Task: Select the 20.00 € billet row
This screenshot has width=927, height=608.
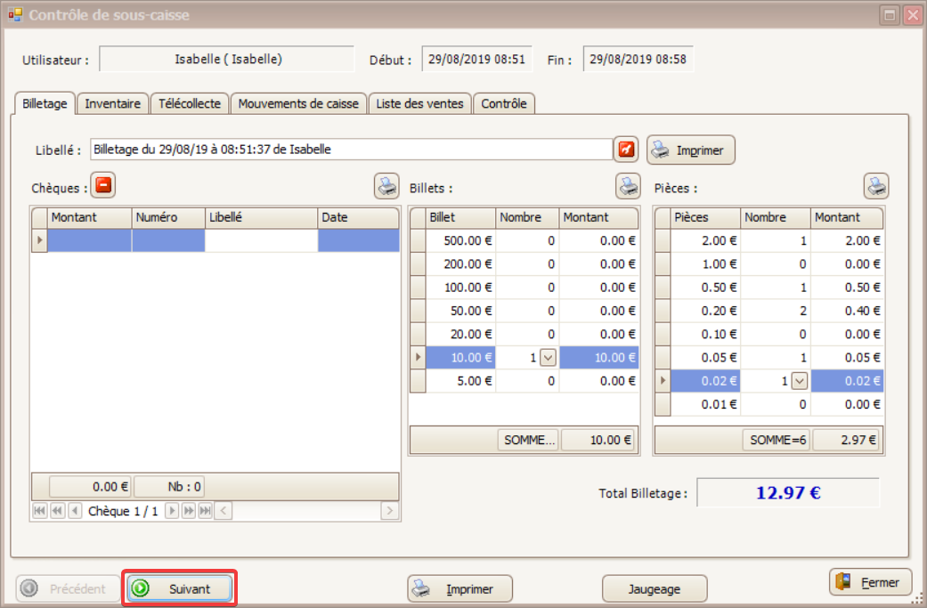Action: pos(524,334)
